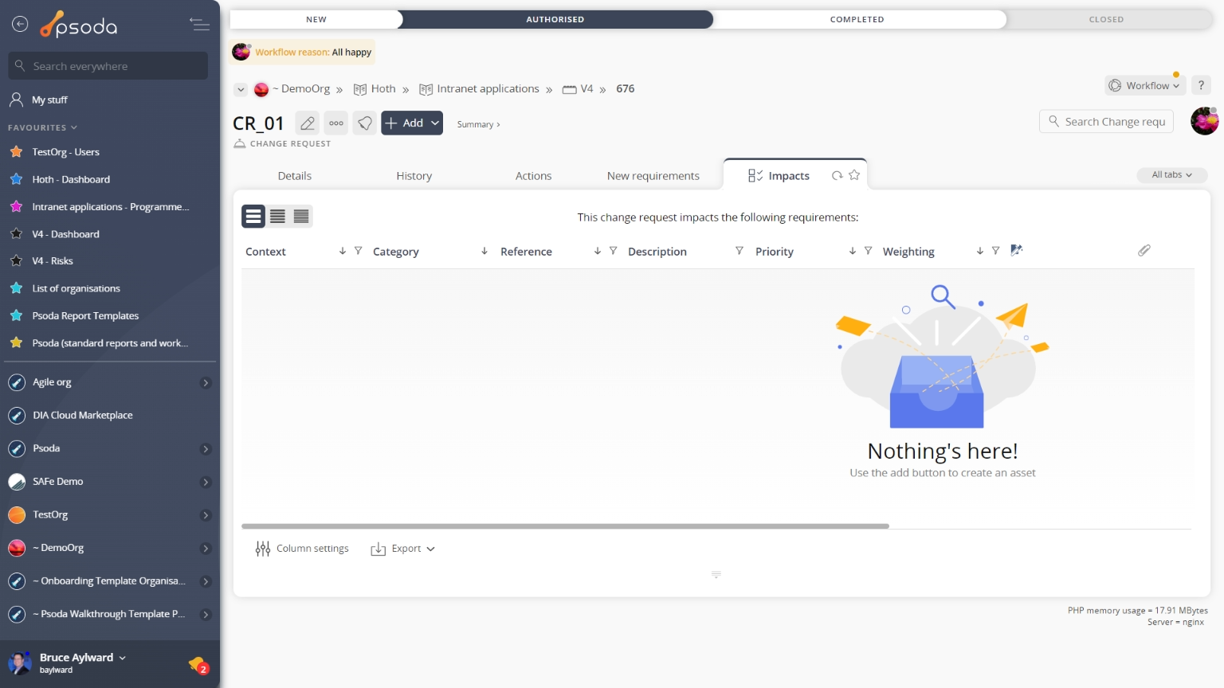Favourite the Impacts tab star
This screenshot has width=1224, height=688.
854,175
